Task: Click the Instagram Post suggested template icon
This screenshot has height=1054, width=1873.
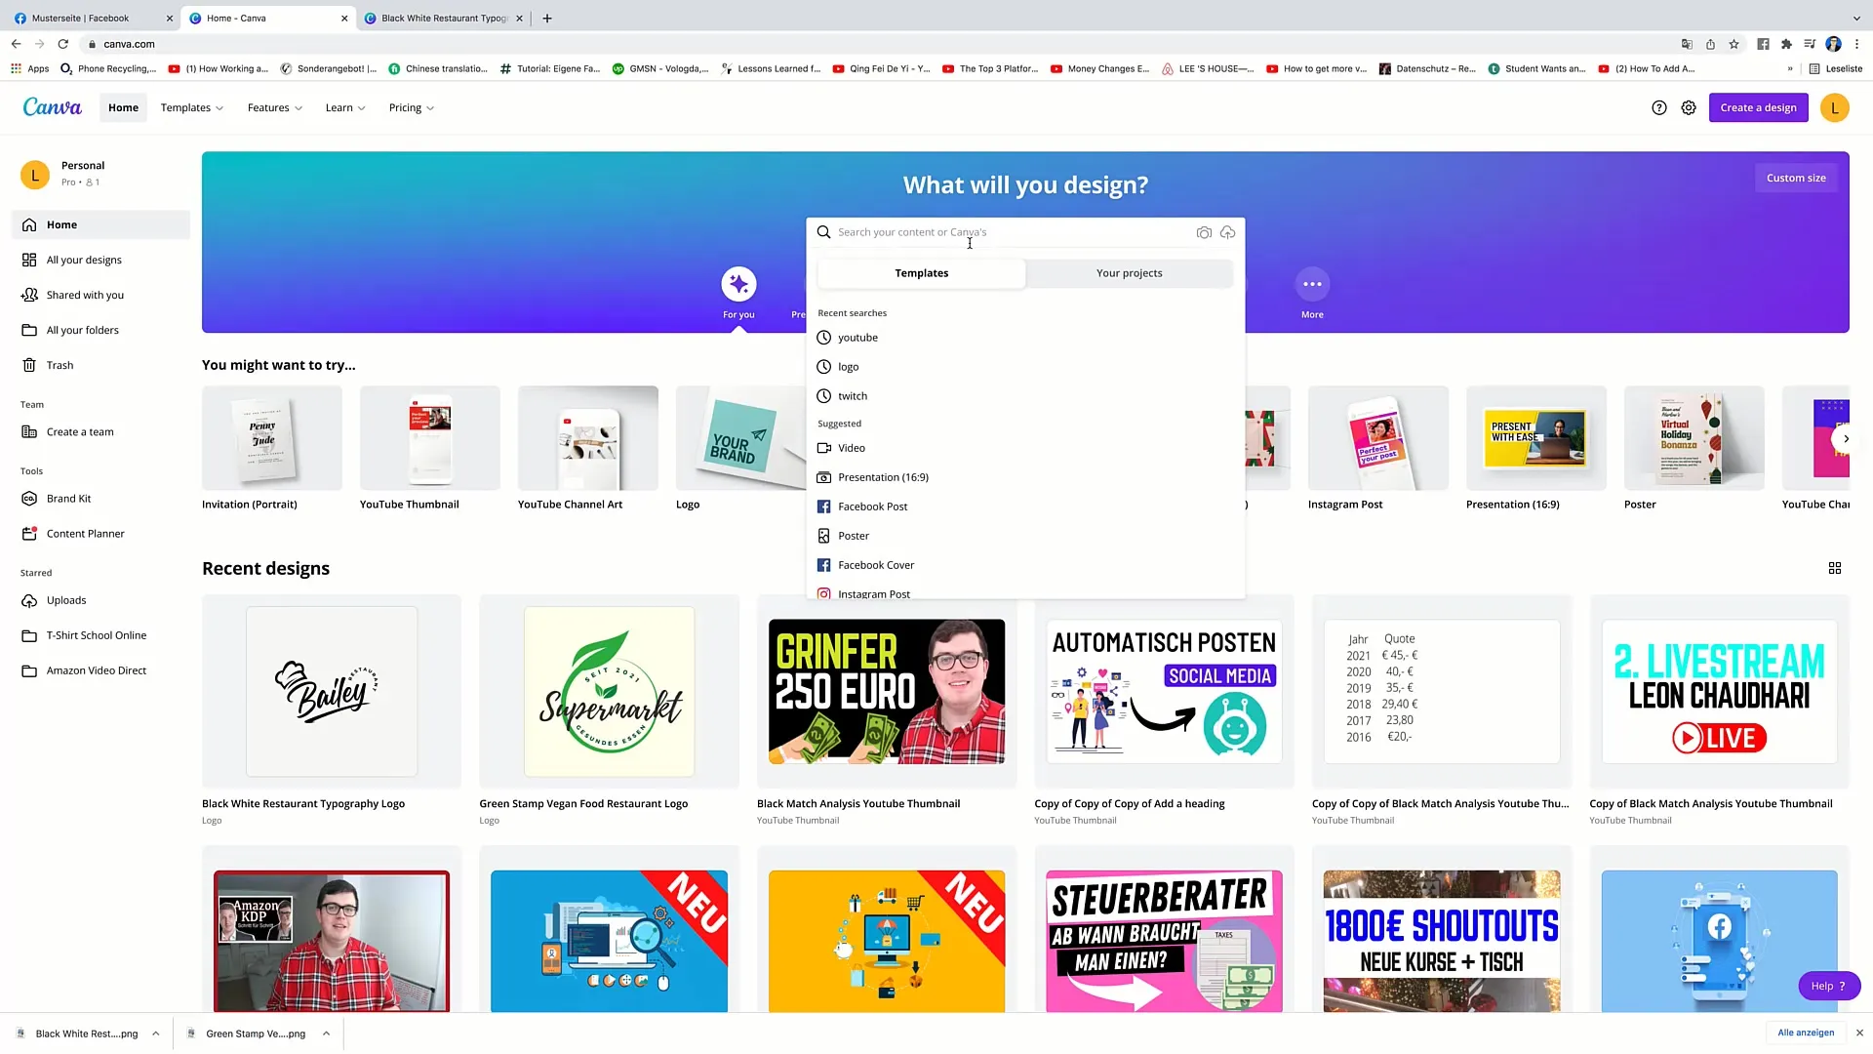Action: [823, 593]
